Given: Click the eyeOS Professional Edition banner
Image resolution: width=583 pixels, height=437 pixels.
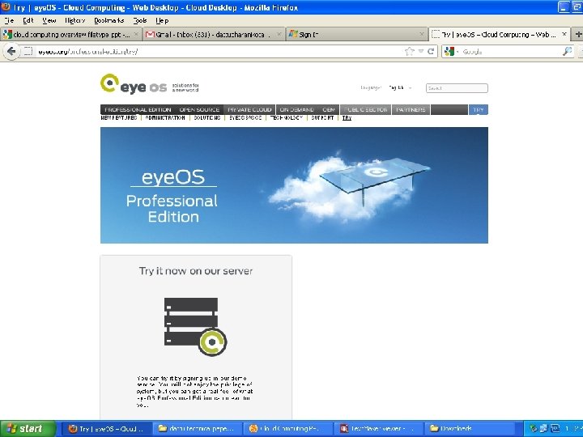Looking at the screenshot, I should (x=294, y=185).
